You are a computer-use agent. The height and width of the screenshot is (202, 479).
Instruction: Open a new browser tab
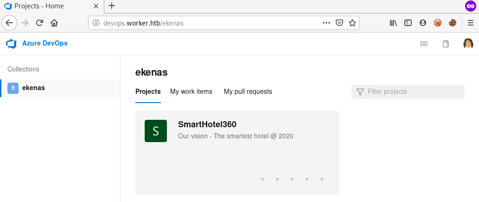(112, 6)
